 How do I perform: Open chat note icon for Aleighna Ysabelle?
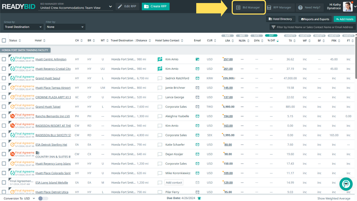(160, 116)
